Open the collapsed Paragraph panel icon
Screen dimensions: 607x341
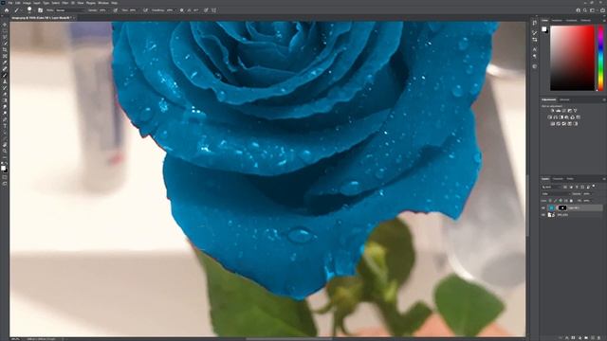(535, 57)
